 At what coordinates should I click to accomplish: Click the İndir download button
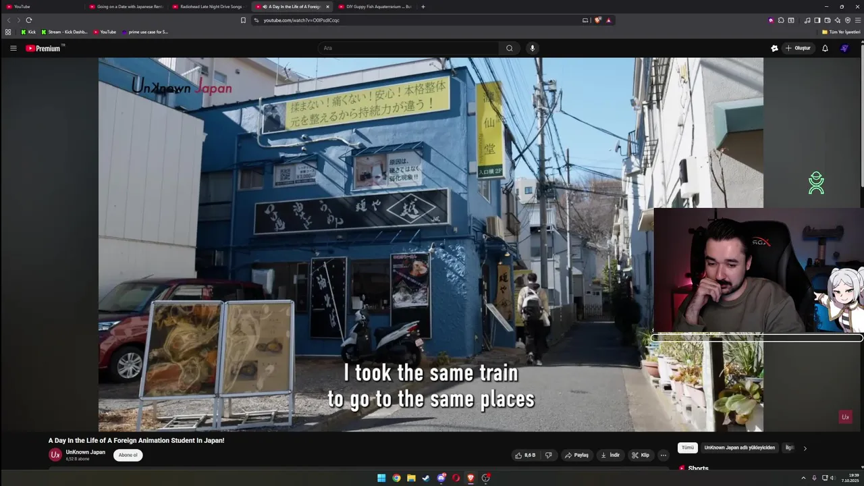click(x=610, y=455)
